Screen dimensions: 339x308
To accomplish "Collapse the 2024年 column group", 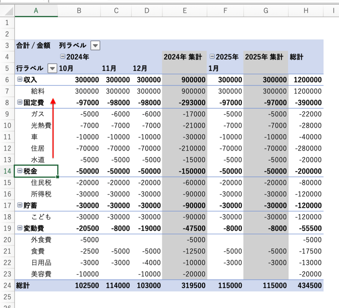I will pos(62,57).
